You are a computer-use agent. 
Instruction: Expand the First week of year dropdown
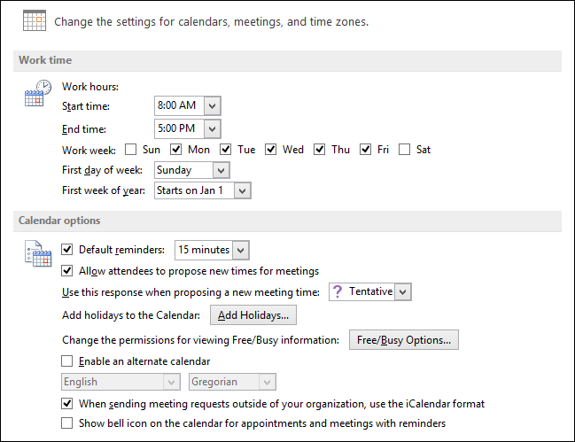coord(243,190)
